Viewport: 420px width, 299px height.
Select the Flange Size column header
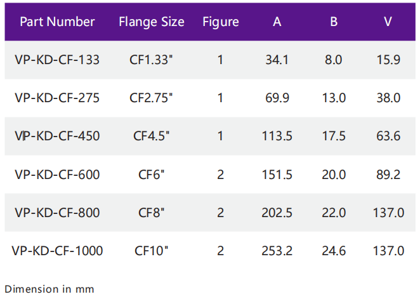(152, 22)
